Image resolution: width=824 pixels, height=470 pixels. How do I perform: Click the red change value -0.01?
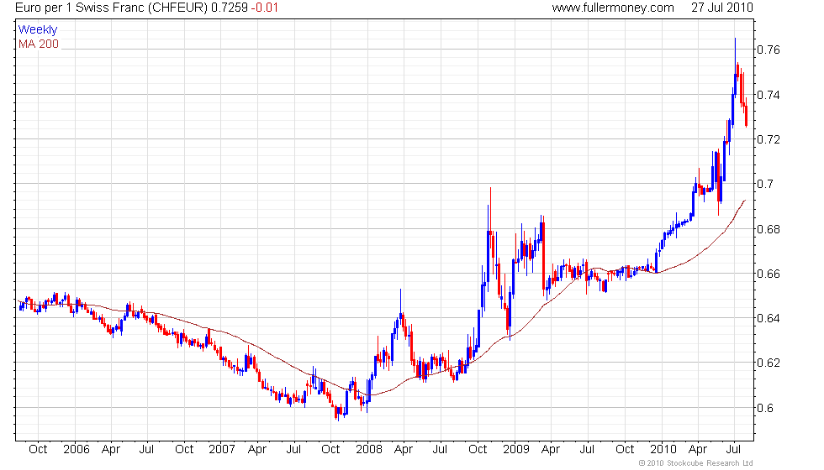pos(264,8)
